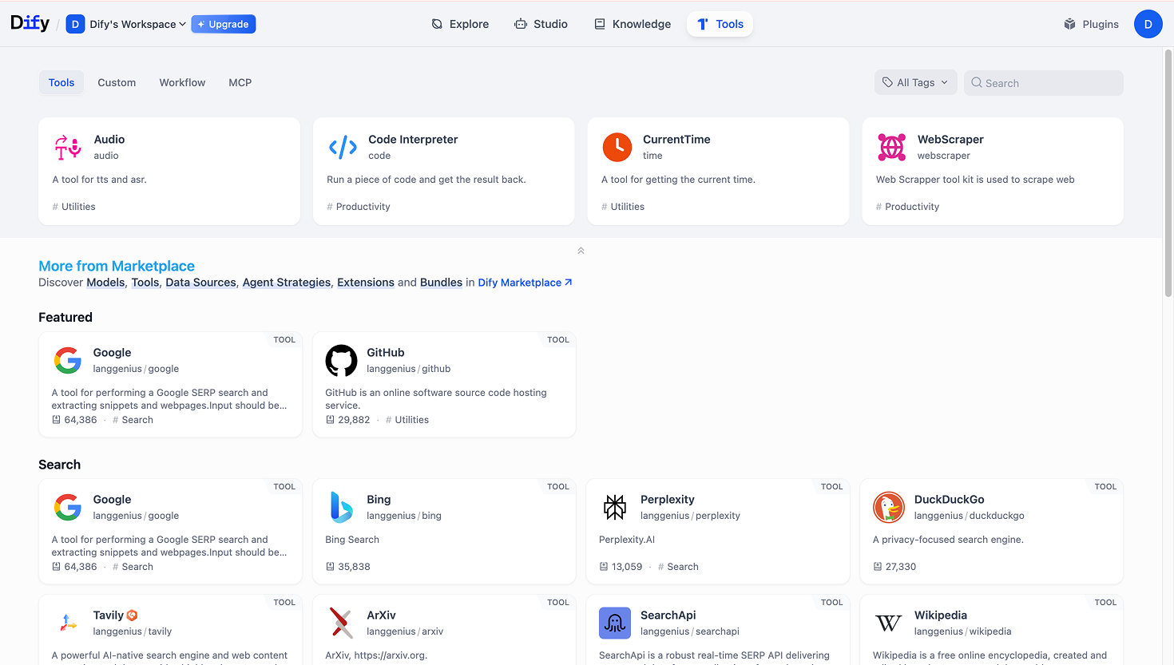Click the verified badge next to Tavily

[133, 615]
